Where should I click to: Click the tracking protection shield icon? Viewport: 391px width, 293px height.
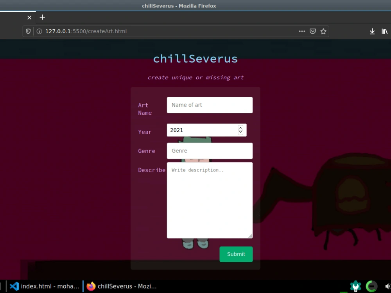pos(28,31)
